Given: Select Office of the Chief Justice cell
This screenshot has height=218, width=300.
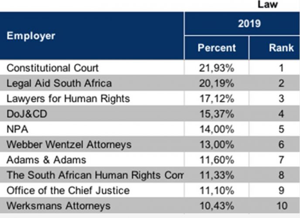Looking at the screenshot, I should tap(68, 190).
